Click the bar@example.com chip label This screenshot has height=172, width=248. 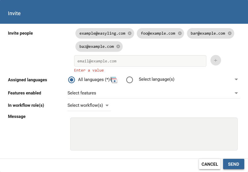pos(208,33)
